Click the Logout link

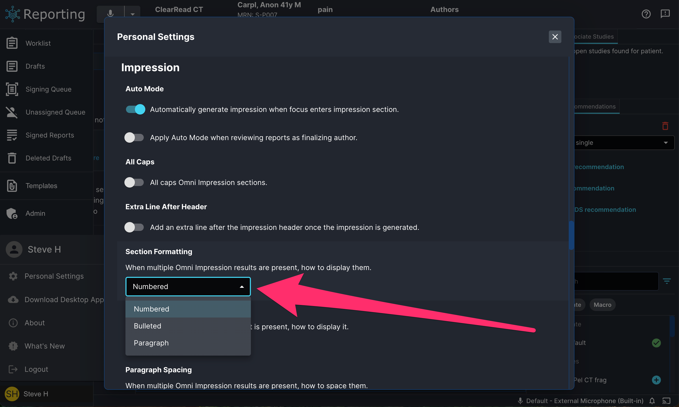click(36, 369)
